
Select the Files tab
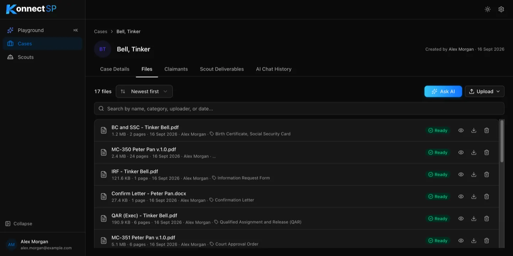[147, 69]
